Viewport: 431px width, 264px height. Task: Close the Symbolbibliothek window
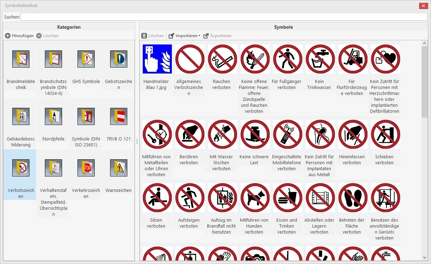[423, 6]
